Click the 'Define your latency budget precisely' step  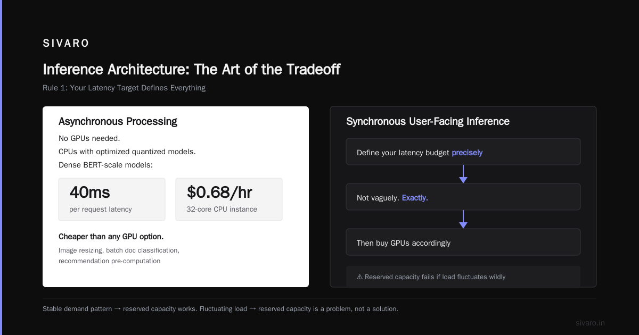click(463, 152)
